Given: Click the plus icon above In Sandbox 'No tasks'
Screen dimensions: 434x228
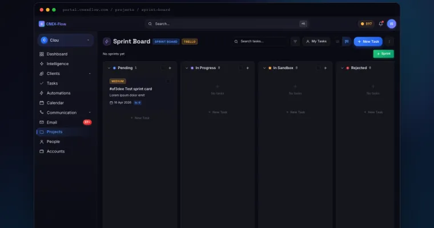Looking at the screenshot, I should pyautogui.click(x=295, y=86).
